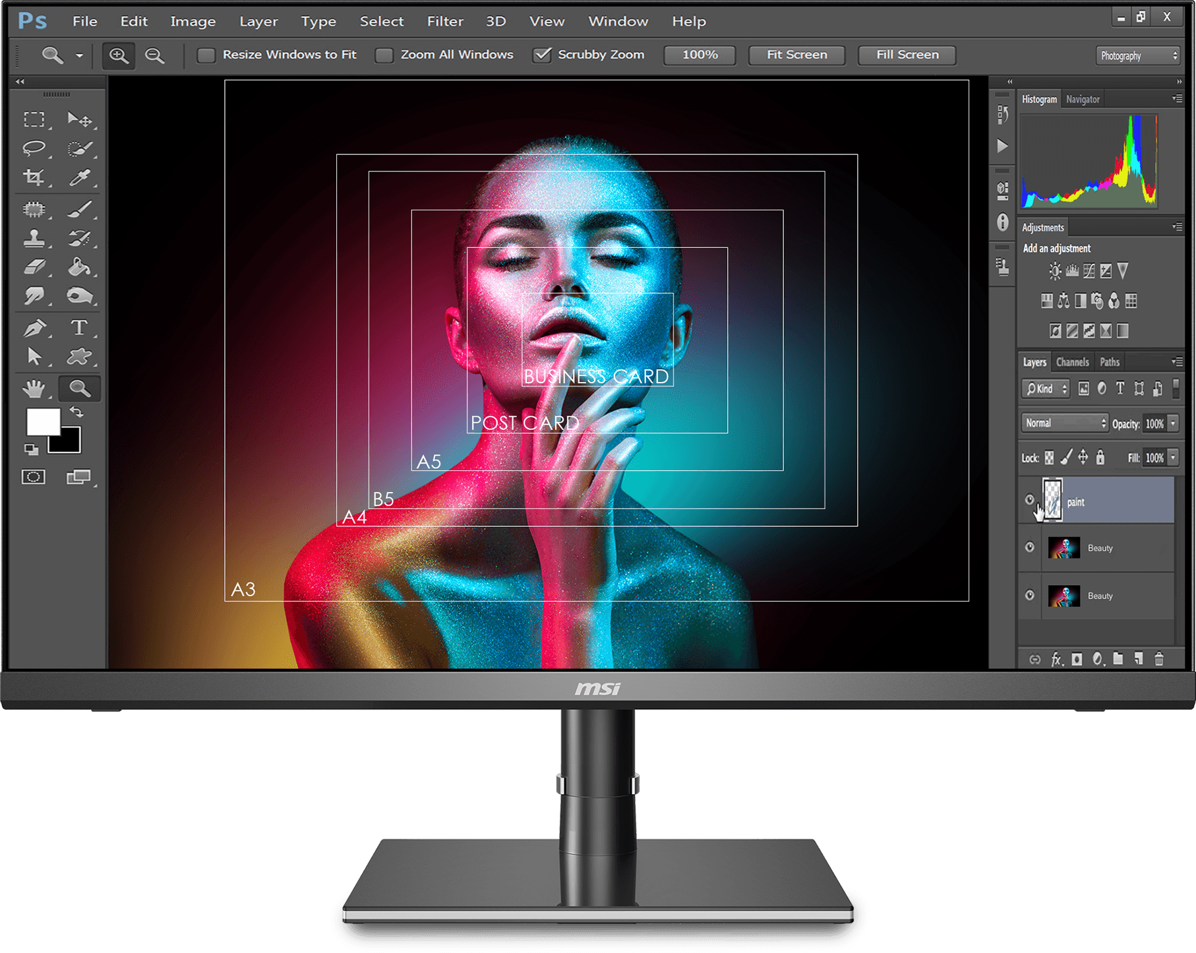This screenshot has width=1196, height=953.
Task: Uncheck the Scrubby Zoom option
Action: click(542, 55)
